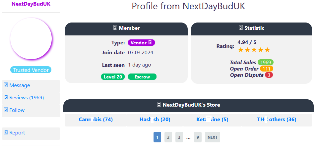Click the icon next to Reviews (1969)
This screenshot has height=148, width=318.
[6, 97]
